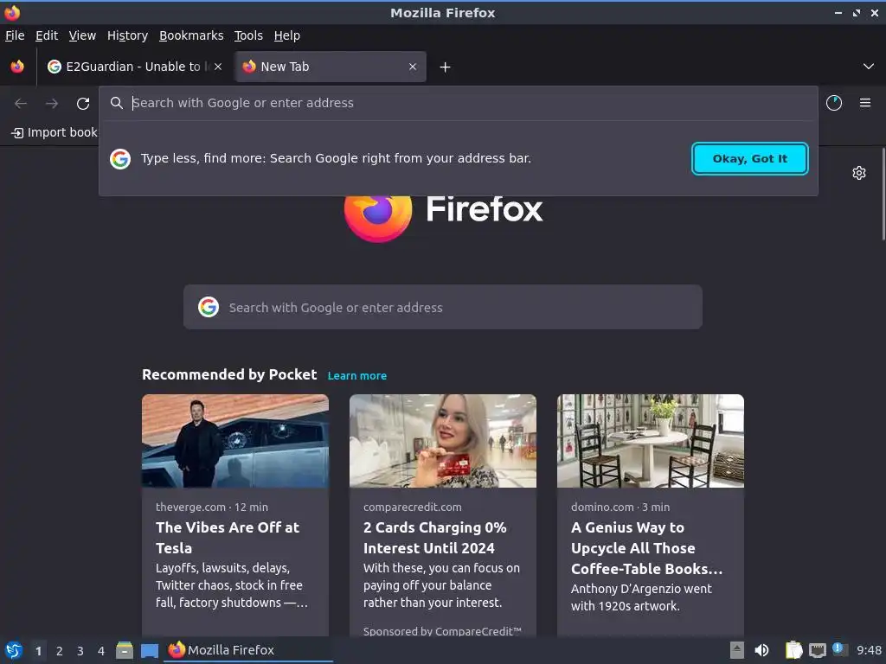
Task: Close the E2Guardian tab
Action: 218,67
